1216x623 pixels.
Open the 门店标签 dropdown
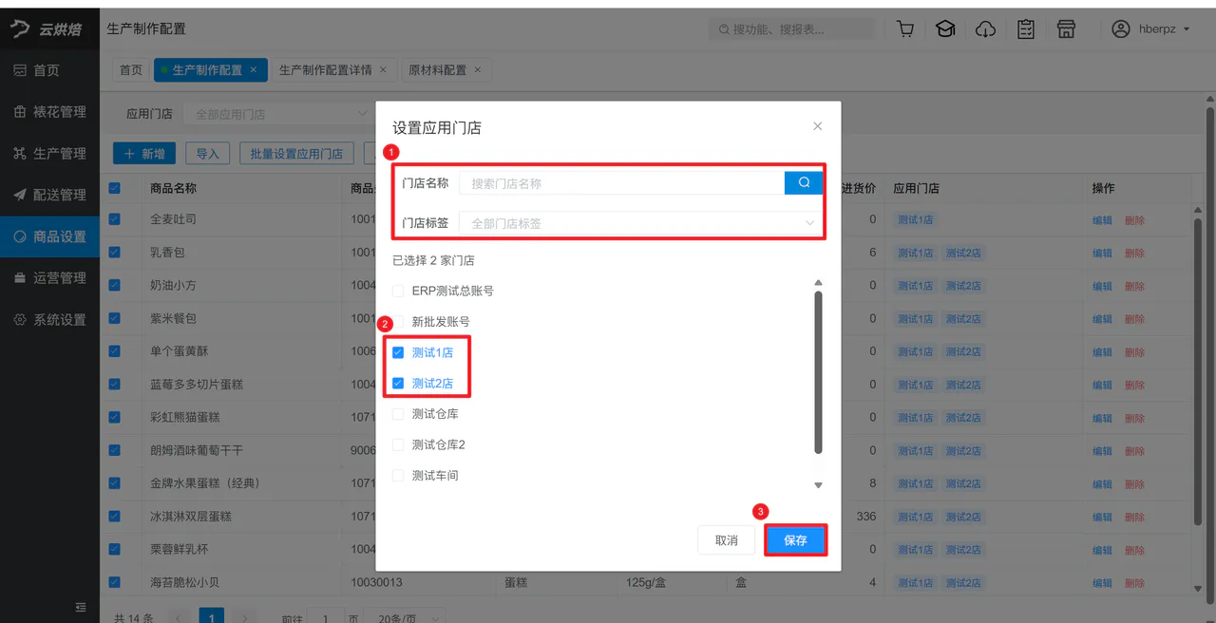(x=641, y=223)
